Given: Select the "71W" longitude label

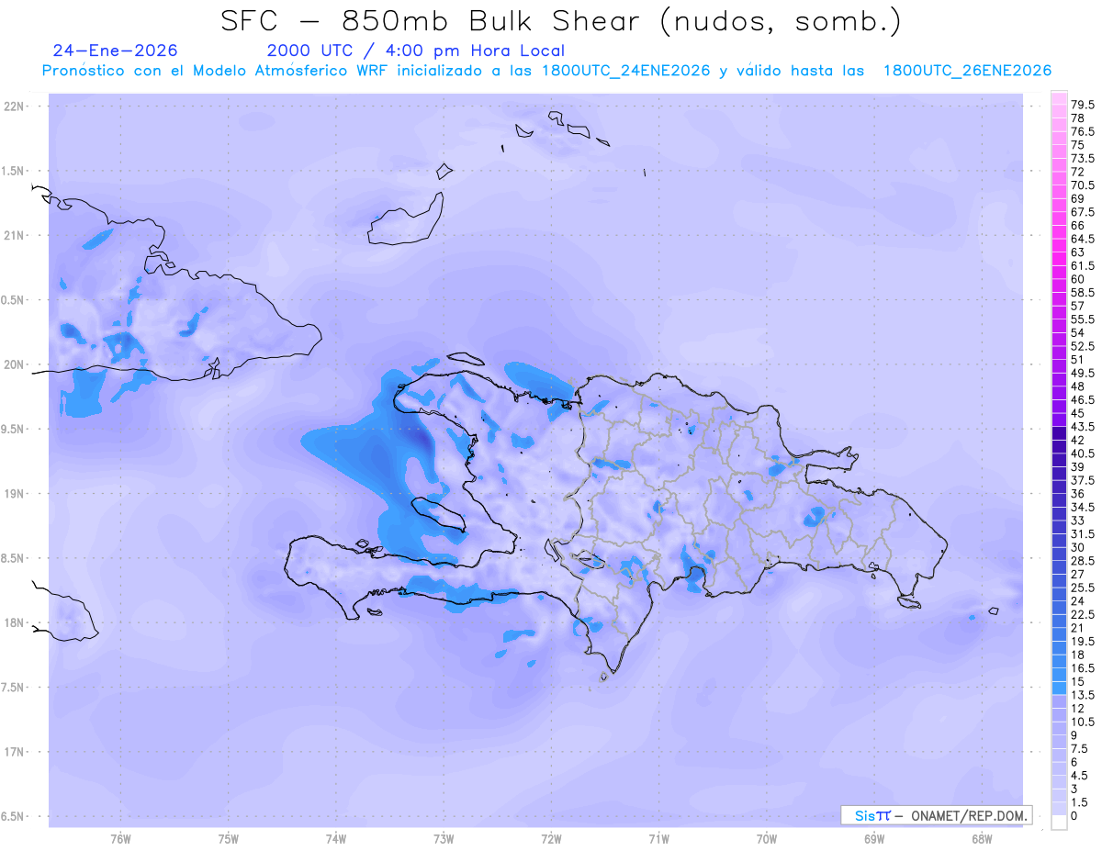Looking at the screenshot, I should coord(658,838).
